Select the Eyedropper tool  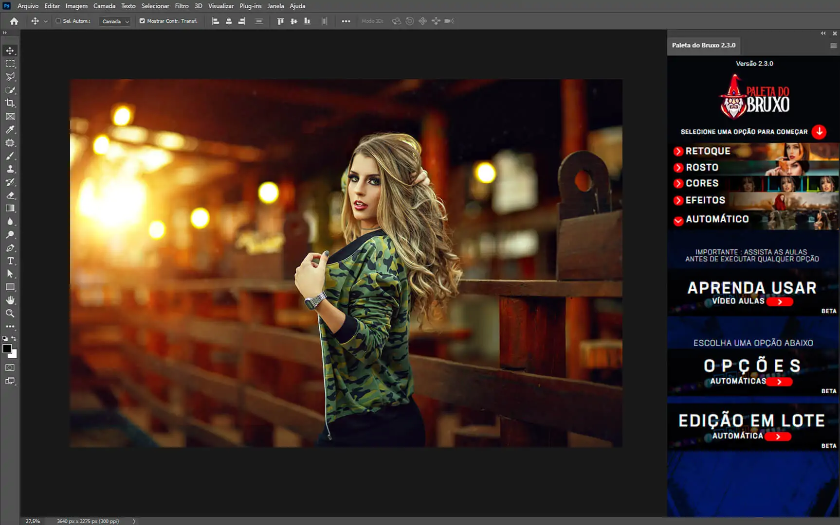(10, 130)
